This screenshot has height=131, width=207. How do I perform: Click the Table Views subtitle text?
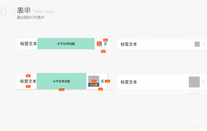[x=44, y=12]
